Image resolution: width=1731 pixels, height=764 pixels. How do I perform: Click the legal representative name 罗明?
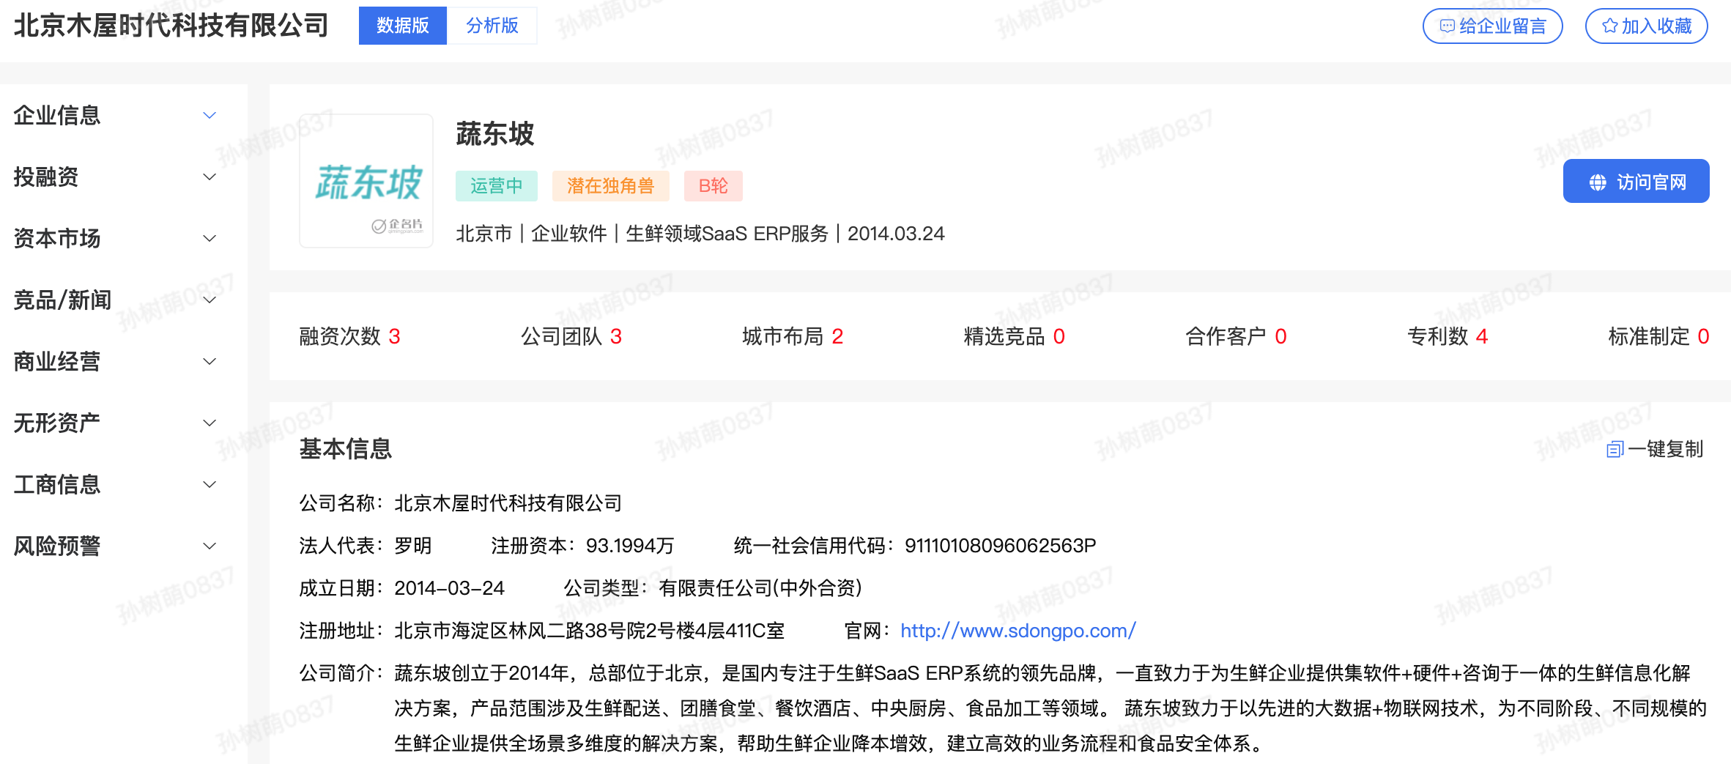point(413,546)
